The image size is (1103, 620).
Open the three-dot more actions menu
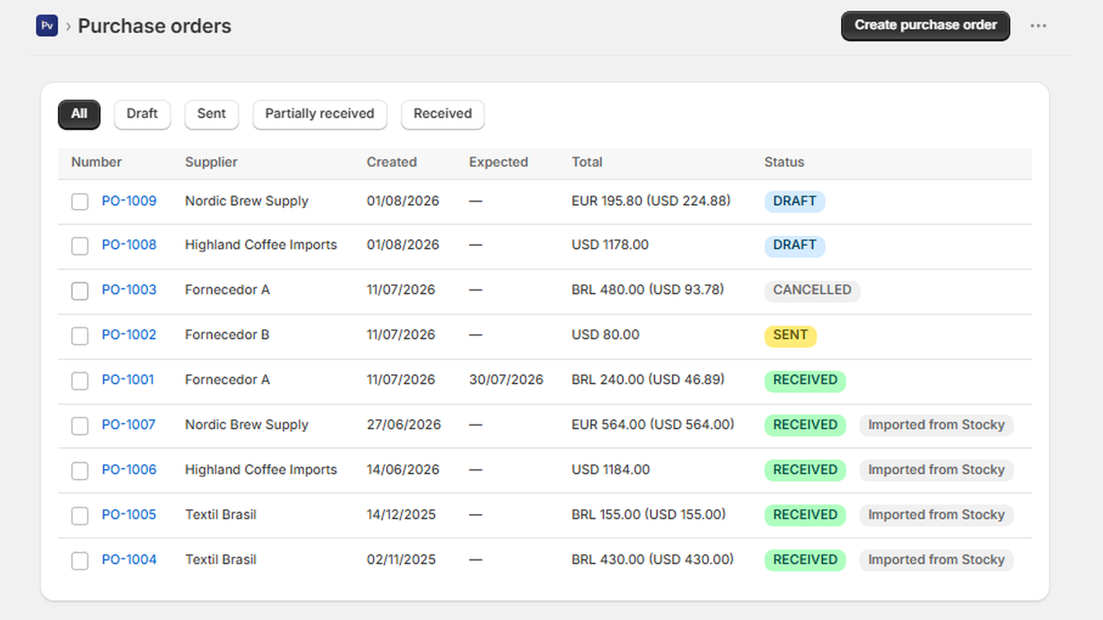1038,26
